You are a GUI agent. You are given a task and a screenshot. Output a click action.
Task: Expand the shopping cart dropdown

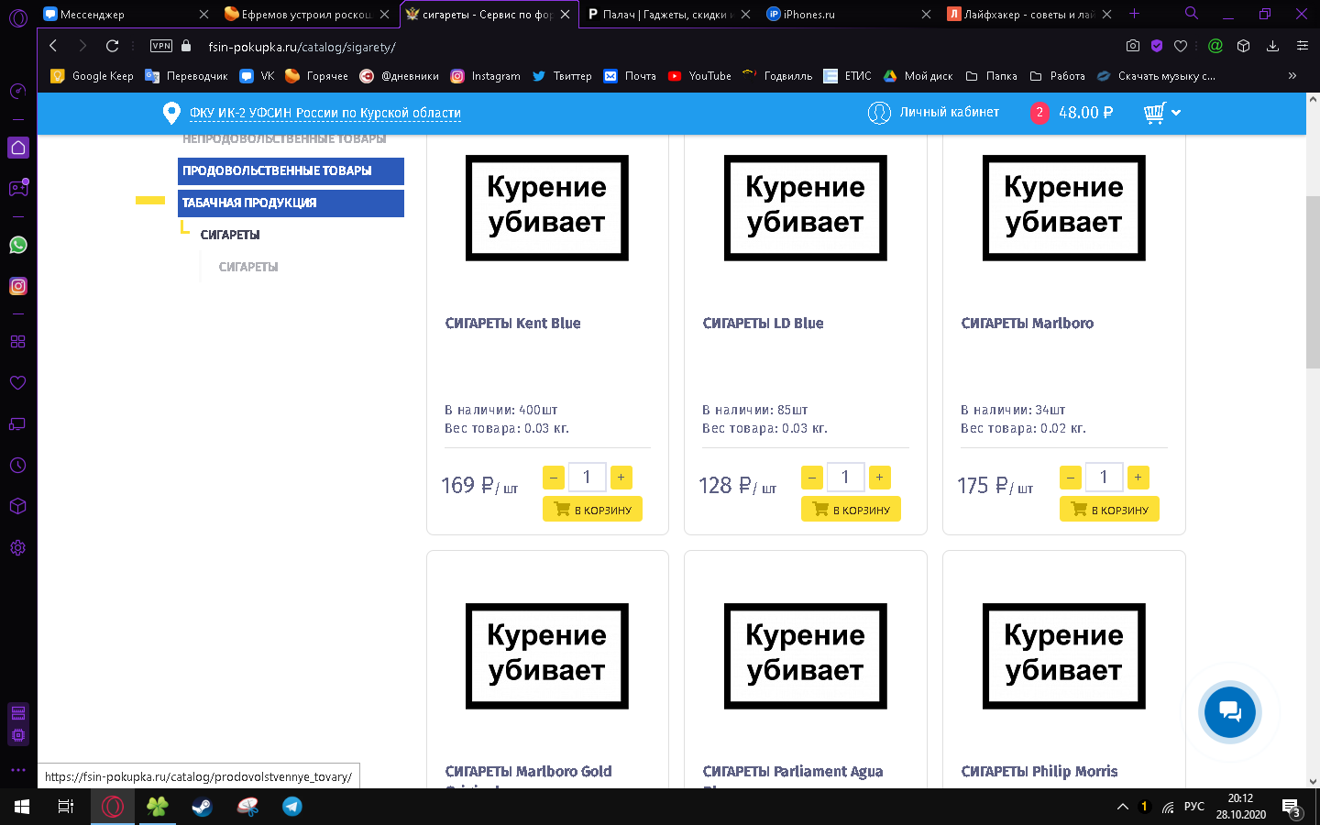(1176, 113)
